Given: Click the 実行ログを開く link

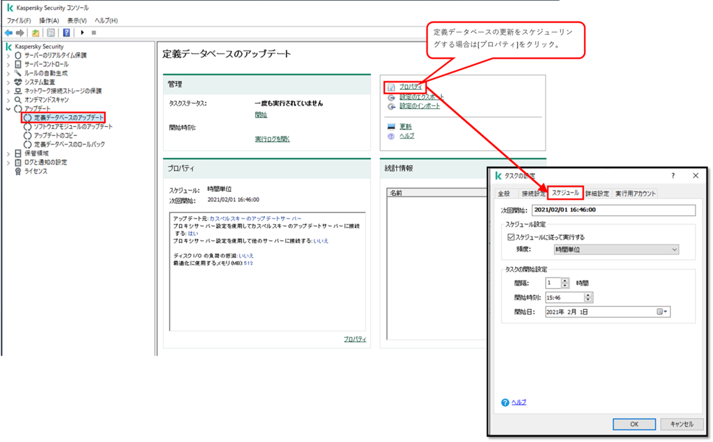Looking at the screenshot, I should pos(273,139).
